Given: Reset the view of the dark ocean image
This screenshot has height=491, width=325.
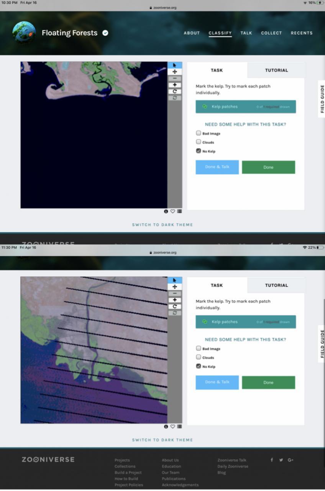Looking at the screenshot, I should [x=175, y=98].
